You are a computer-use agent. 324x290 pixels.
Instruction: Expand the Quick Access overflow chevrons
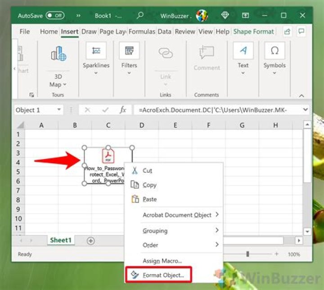tap(78, 15)
